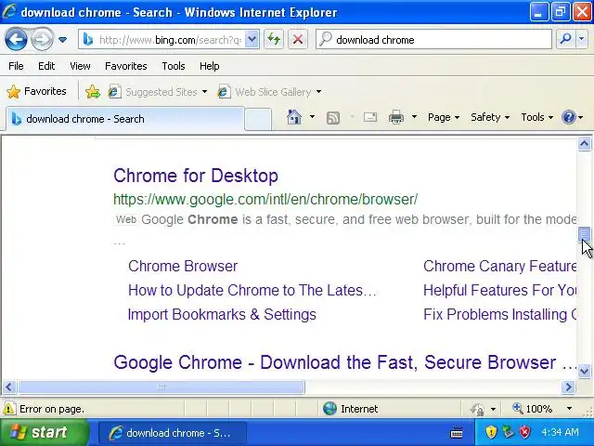Open recent pages dropdown beside Forward button

[63, 39]
